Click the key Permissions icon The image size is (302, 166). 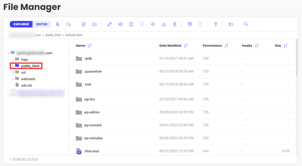(216, 24)
